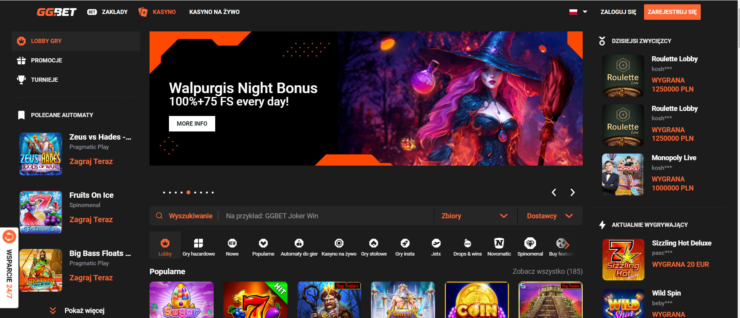Select the Gry insta rocket icon
Image resolution: width=740 pixels, height=318 pixels.
click(405, 244)
